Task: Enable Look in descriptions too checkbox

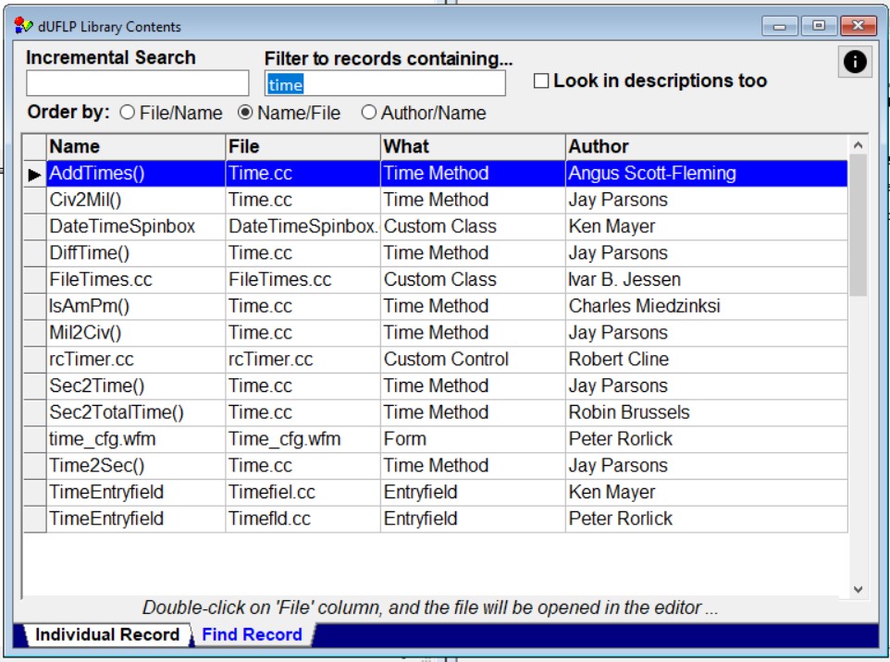Action: point(541,81)
